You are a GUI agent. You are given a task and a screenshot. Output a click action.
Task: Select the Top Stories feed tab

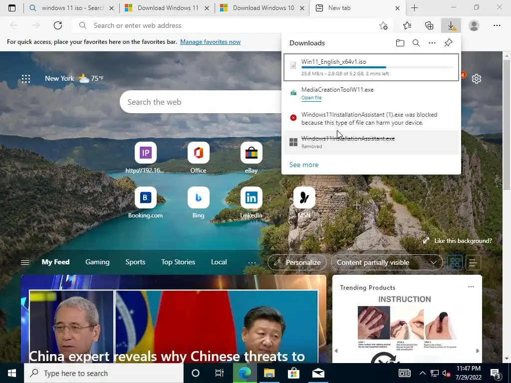click(x=178, y=262)
